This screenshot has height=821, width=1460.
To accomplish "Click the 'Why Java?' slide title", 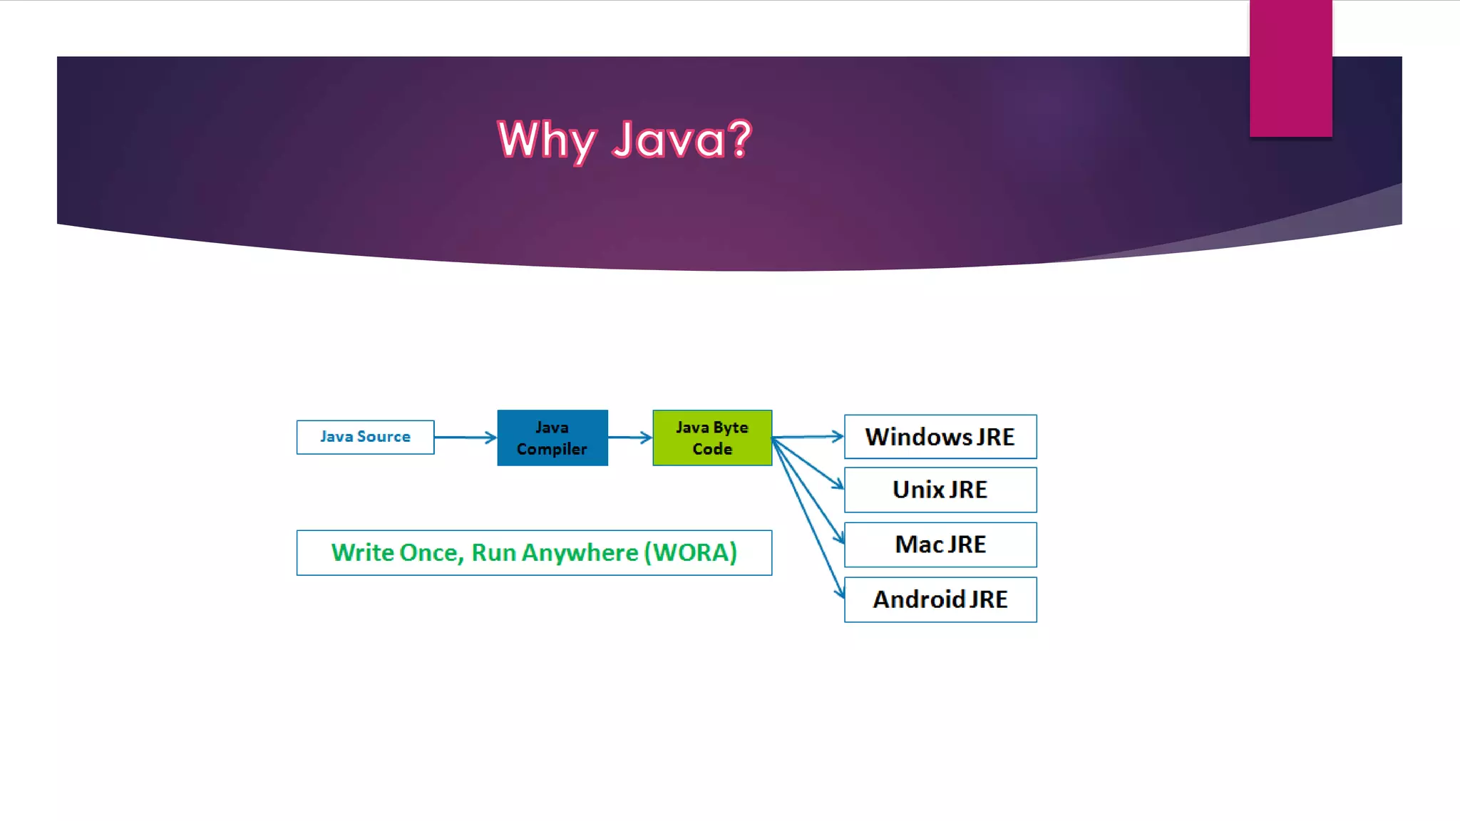I will (x=624, y=139).
